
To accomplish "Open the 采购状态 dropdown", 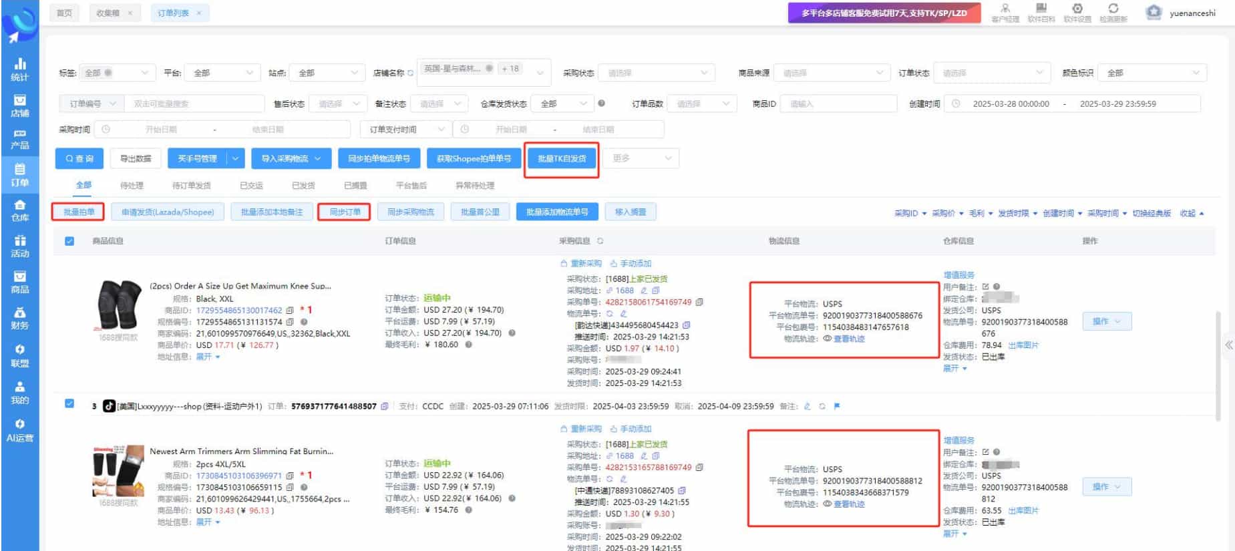I will (656, 73).
